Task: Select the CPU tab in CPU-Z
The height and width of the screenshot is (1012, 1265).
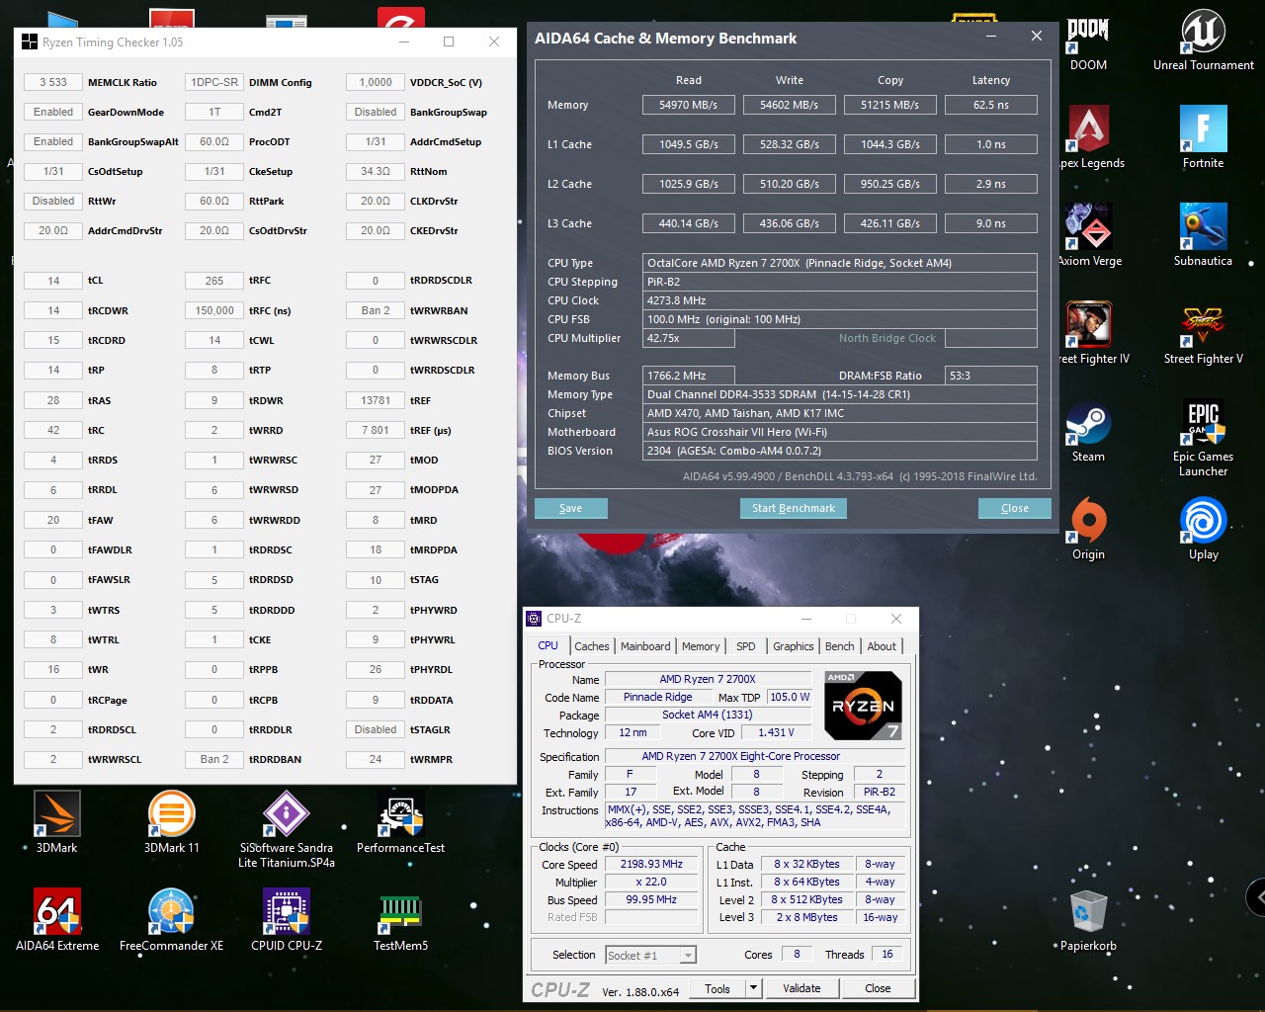Action: click(548, 645)
